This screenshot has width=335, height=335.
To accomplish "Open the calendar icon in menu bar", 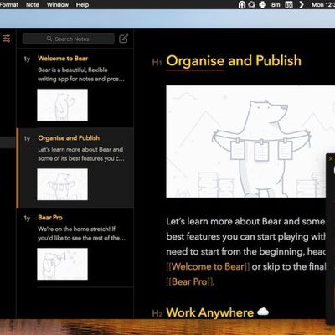I will click(289, 5).
